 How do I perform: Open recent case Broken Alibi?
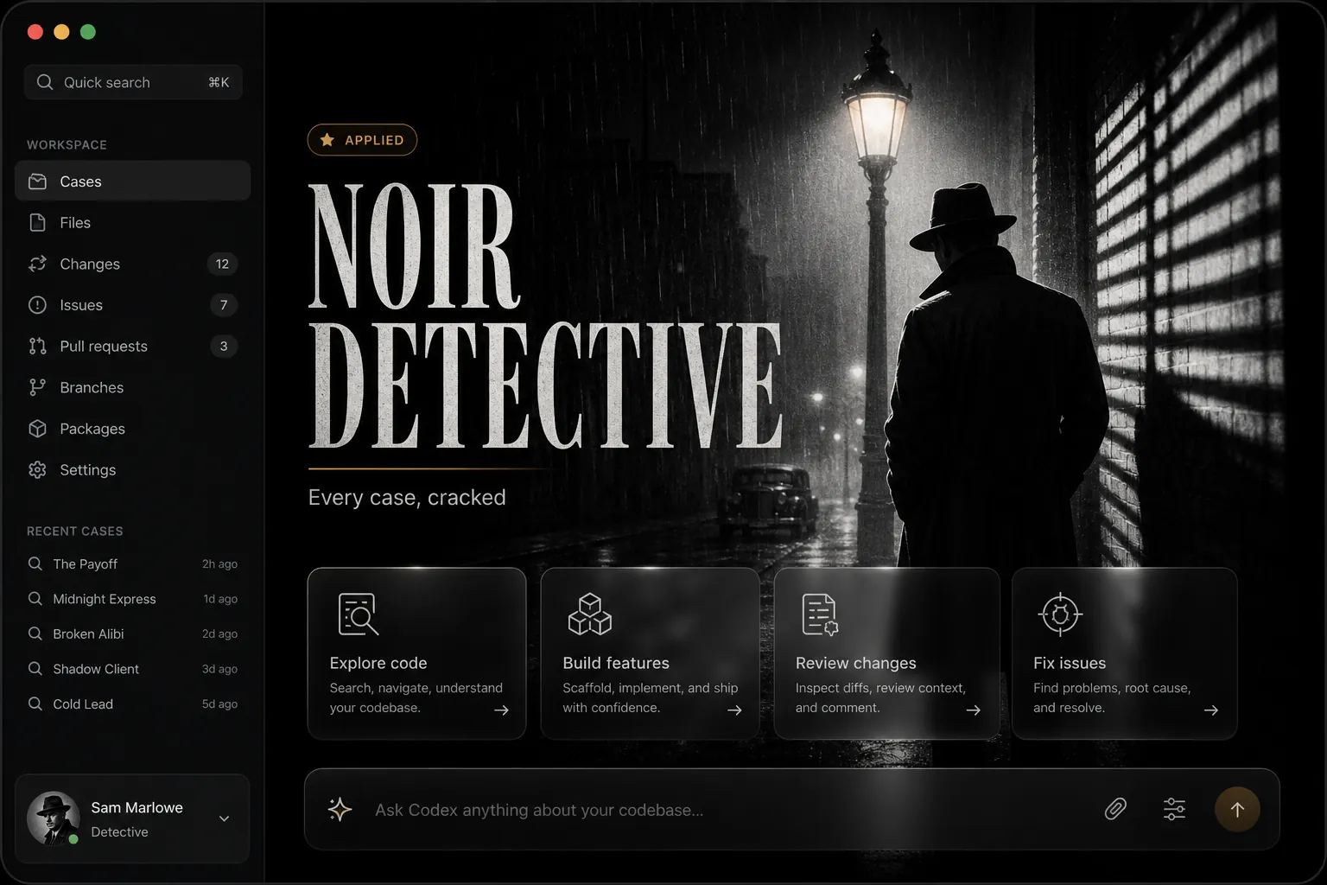point(133,634)
